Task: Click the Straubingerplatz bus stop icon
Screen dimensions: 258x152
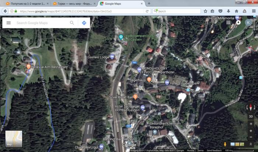Action: click(x=188, y=90)
